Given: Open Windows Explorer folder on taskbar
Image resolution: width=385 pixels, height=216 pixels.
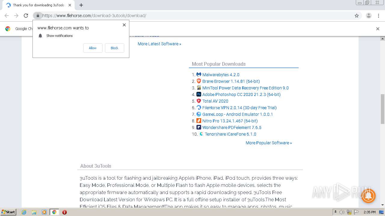Looking at the screenshot, I should pyautogui.click(x=34, y=212).
